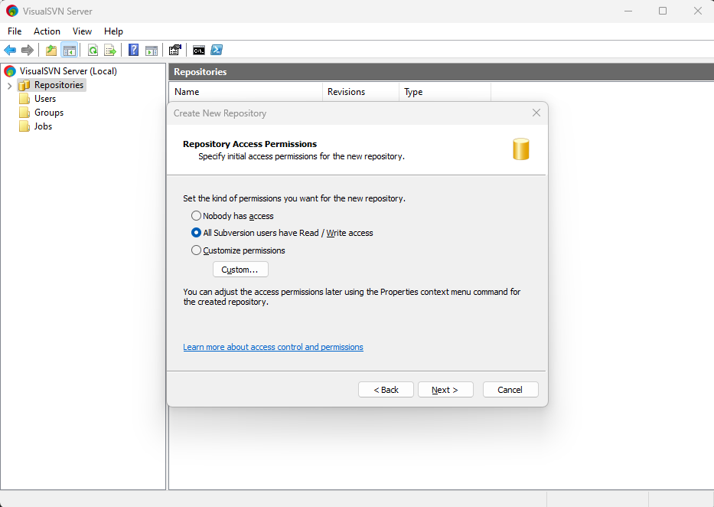
Task: Click the blue Back arrow in toolbar
Action: tap(10, 51)
